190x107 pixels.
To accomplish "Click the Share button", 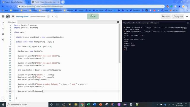I will pyautogui.click(x=165, y=17).
